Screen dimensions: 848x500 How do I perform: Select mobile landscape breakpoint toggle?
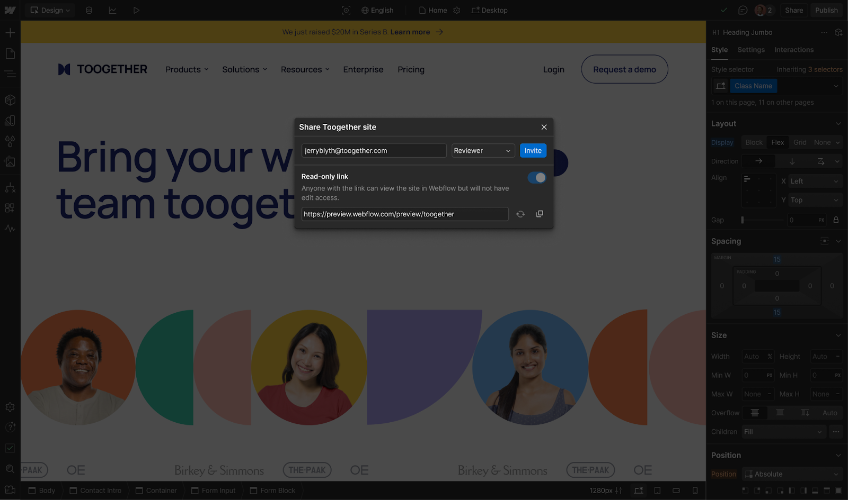point(676,490)
